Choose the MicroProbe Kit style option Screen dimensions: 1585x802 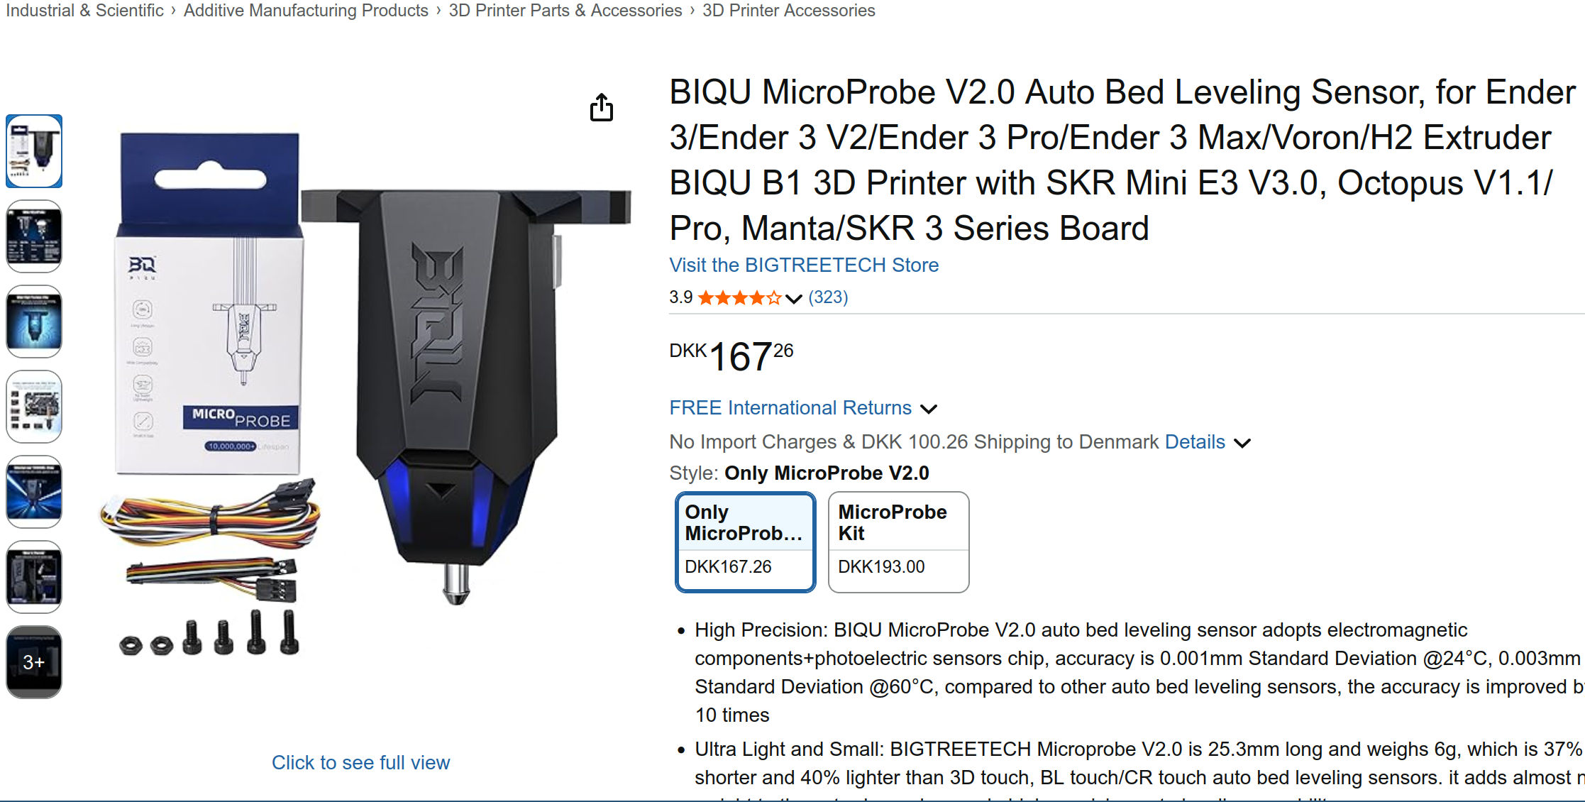(898, 542)
